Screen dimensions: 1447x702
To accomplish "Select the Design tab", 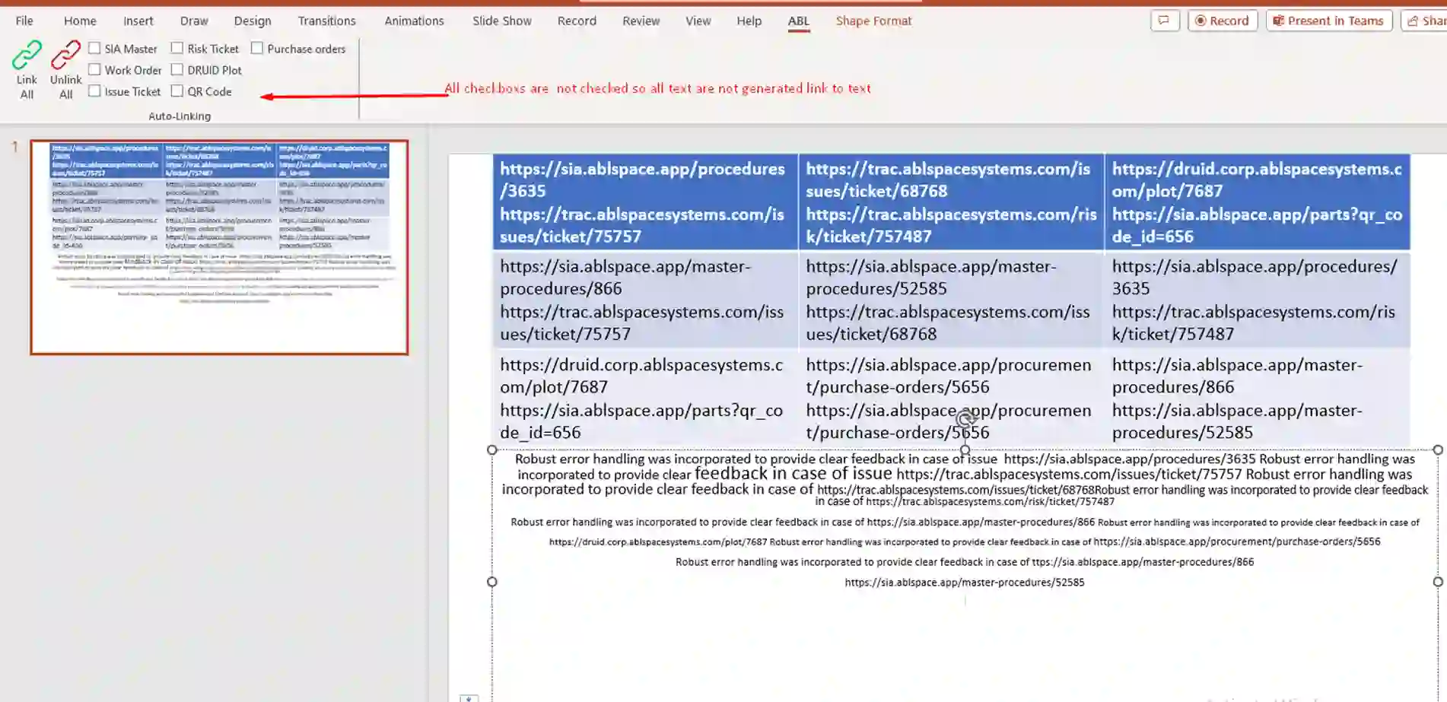I will coord(253,21).
